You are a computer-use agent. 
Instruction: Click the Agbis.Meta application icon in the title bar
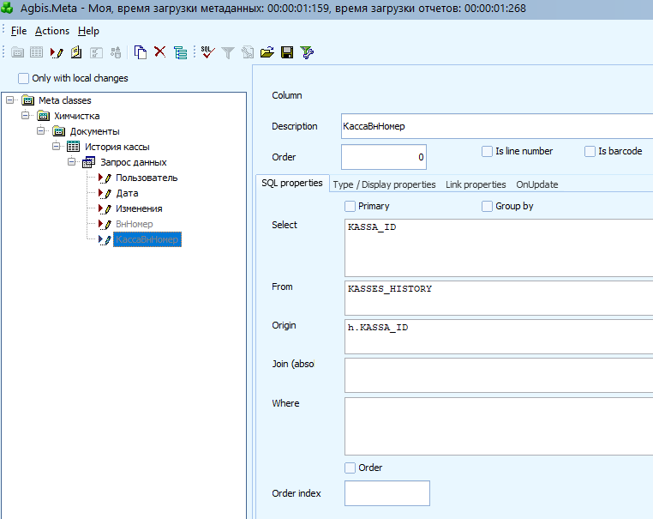click(x=8, y=8)
